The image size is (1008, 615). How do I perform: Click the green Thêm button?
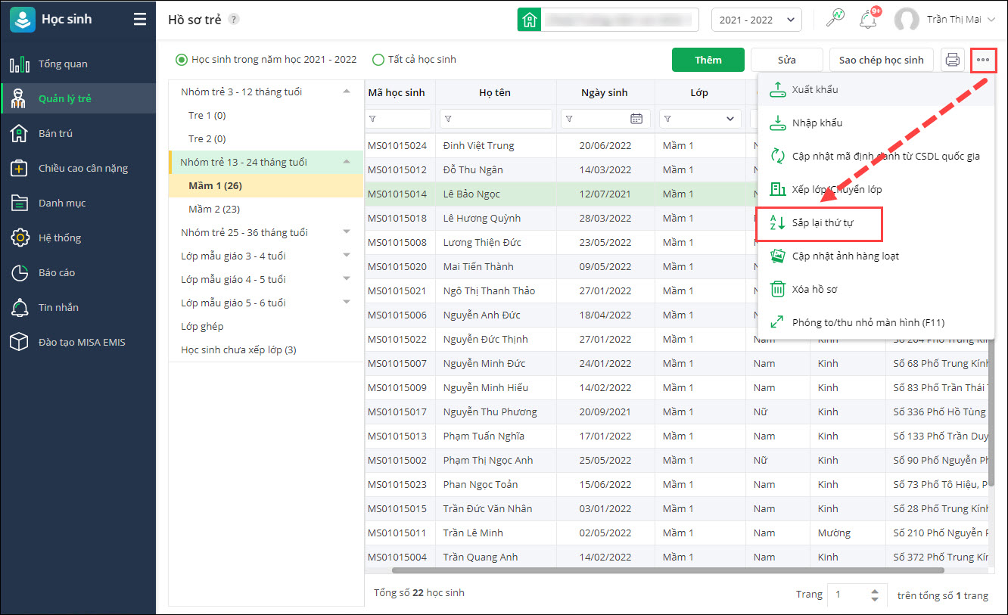point(708,60)
